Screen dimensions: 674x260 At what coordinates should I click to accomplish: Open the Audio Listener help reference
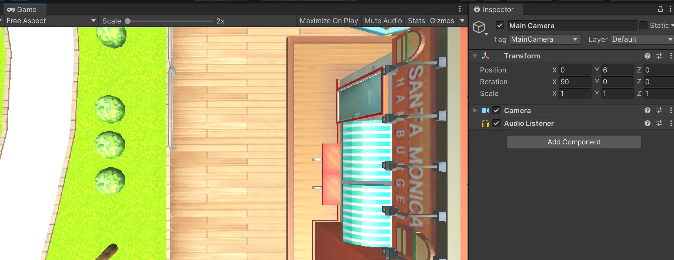[x=647, y=123]
